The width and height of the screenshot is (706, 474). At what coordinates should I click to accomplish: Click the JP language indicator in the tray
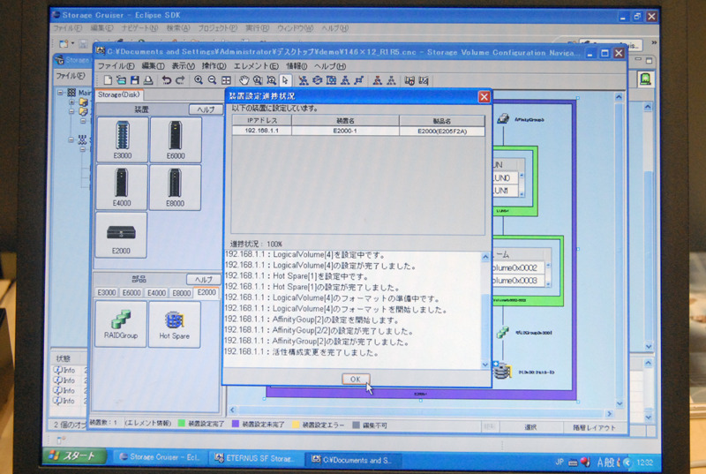tap(560, 462)
